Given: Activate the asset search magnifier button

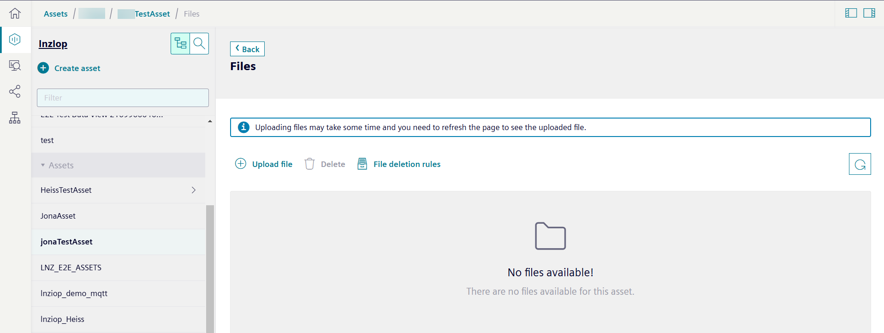Looking at the screenshot, I should (x=199, y=43).
